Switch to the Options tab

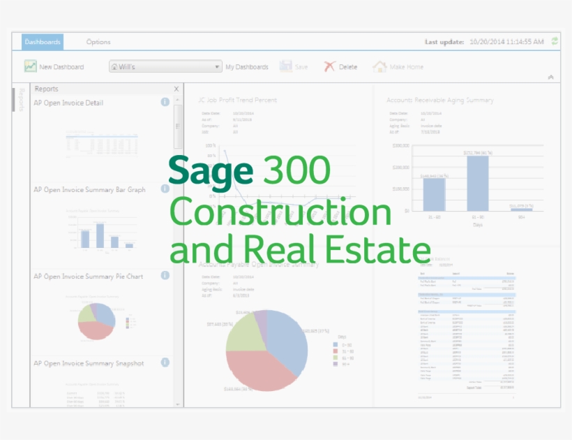point(99,41)
